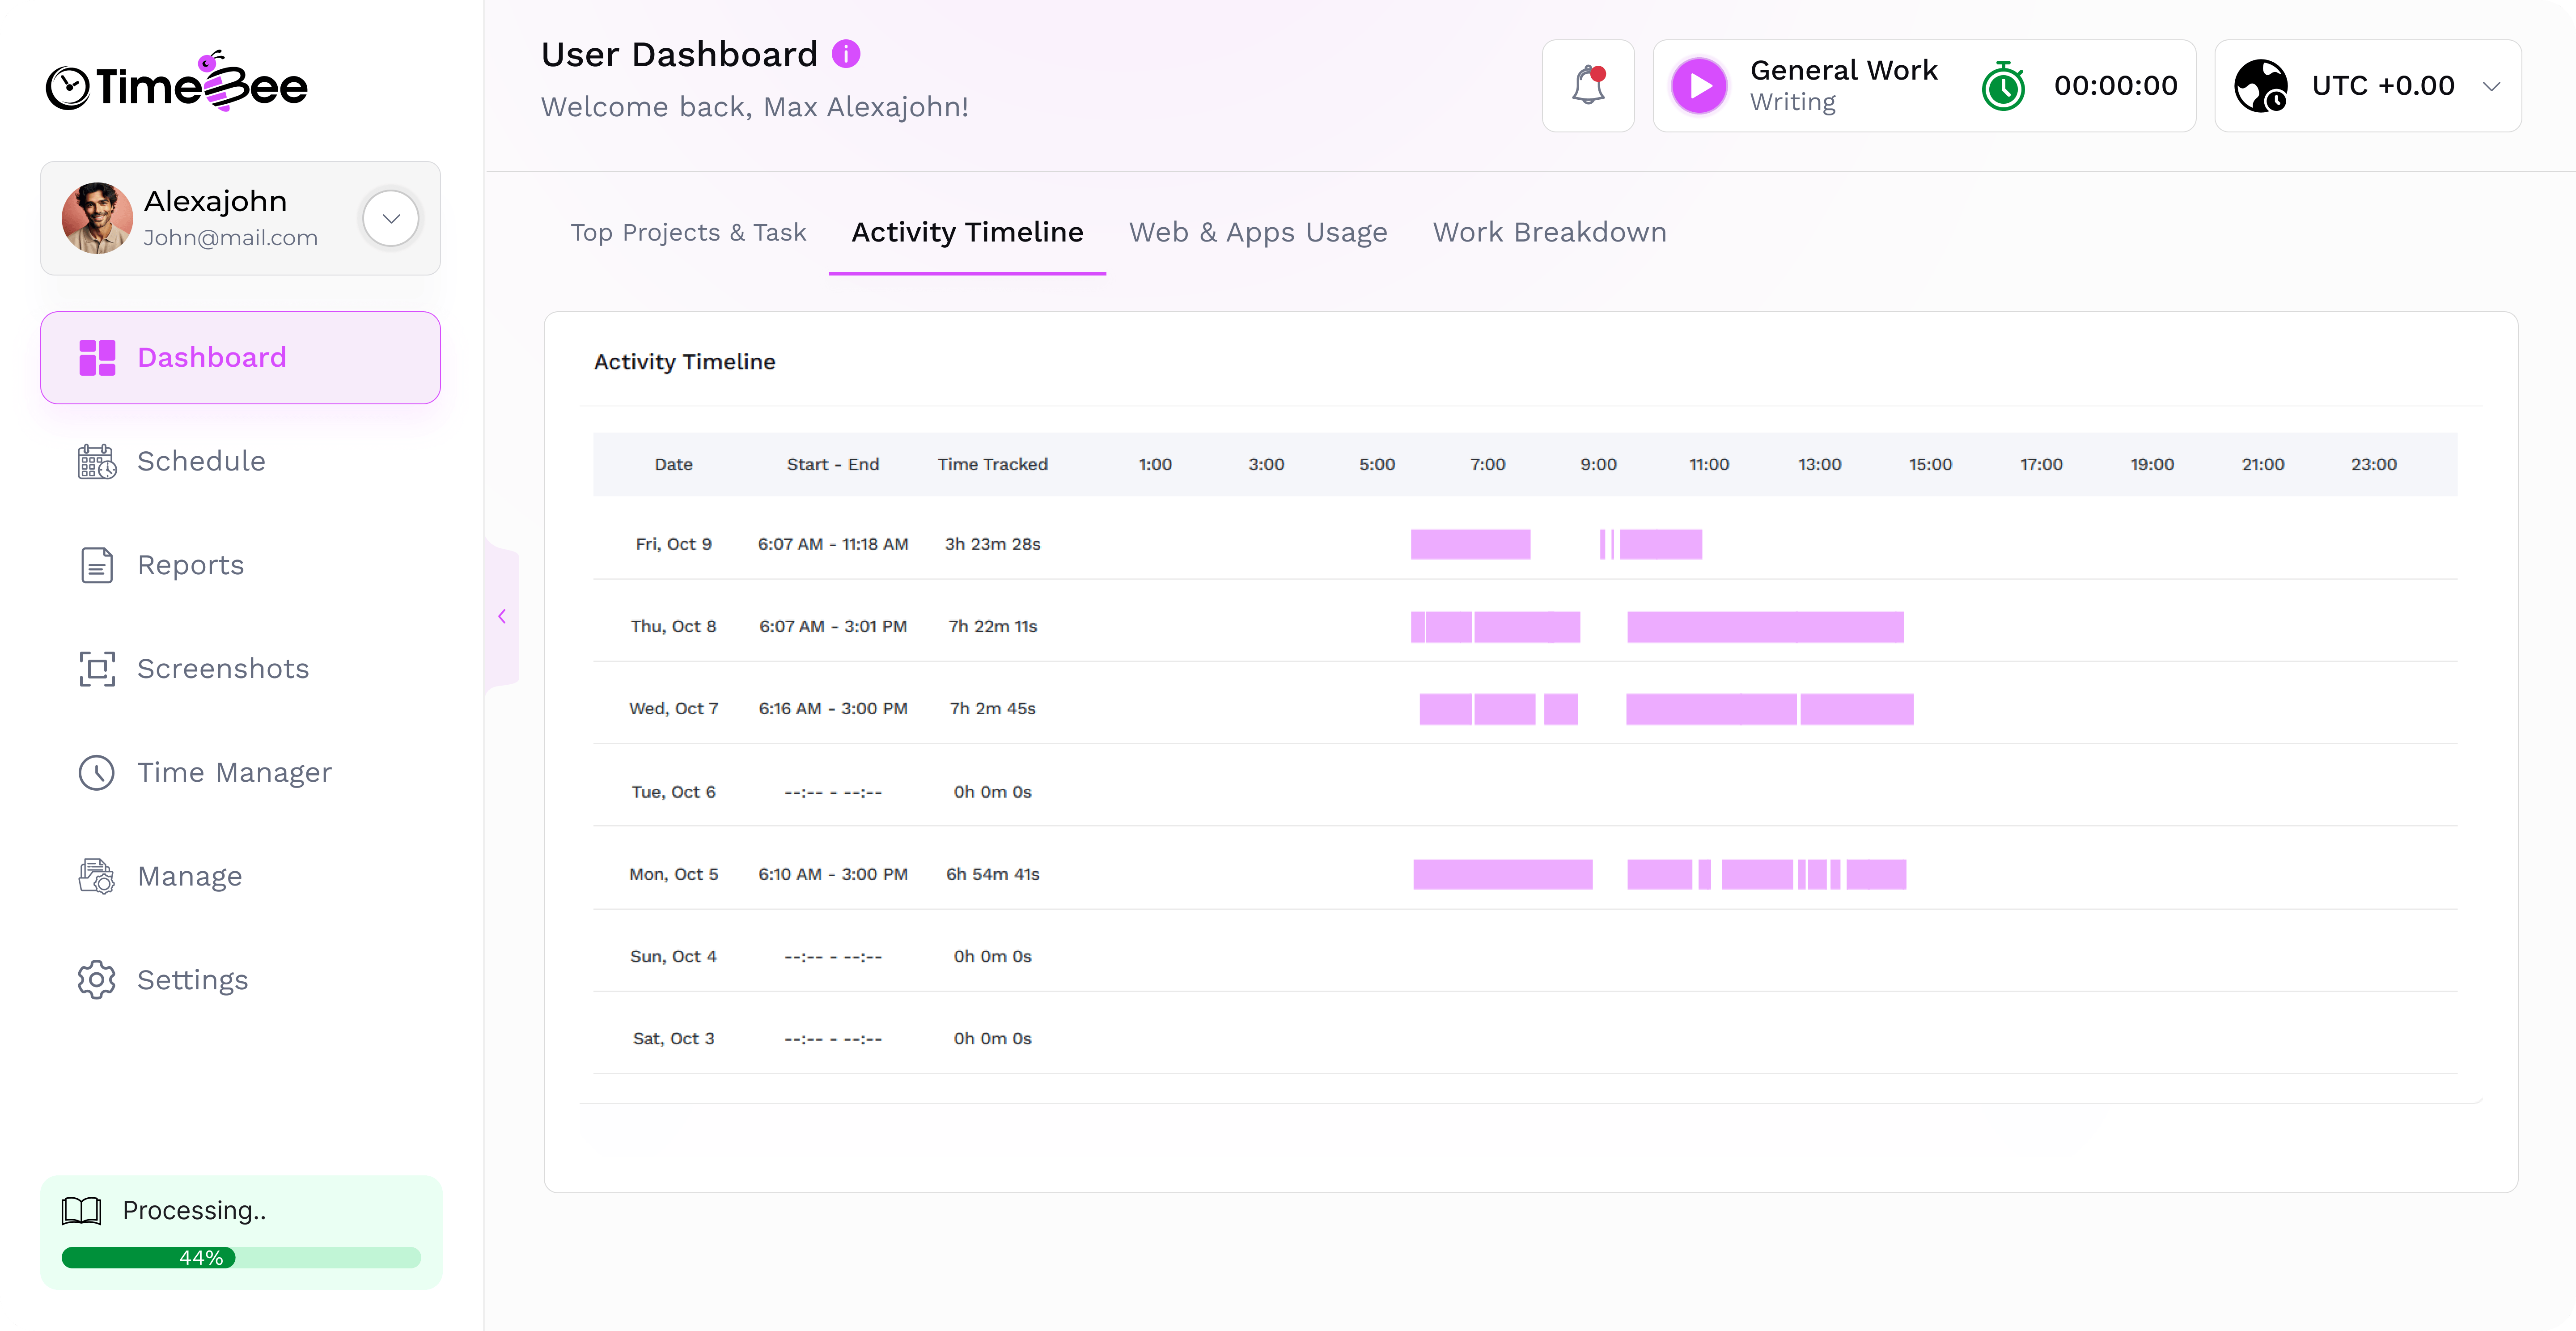2576x1331 pixels.
Task: Open the UTC +0.00 timezone dropdown
Action: [x=2368, y=86]
